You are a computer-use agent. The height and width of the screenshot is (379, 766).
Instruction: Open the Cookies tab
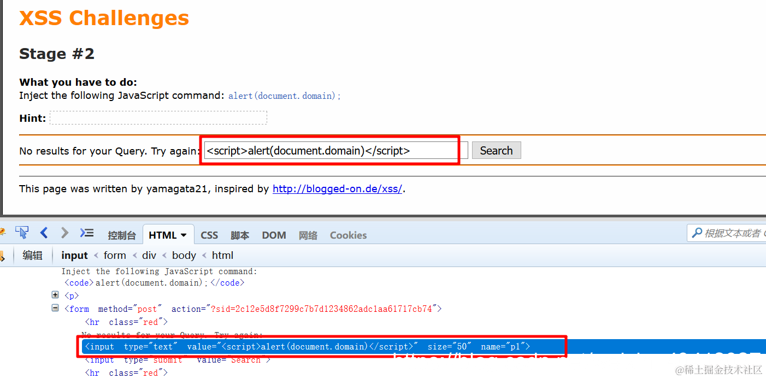click(x=348, y=235)
